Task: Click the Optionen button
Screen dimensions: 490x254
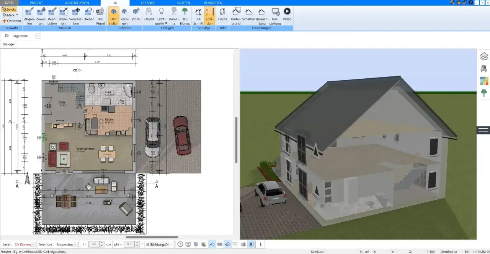Action: 11,21
